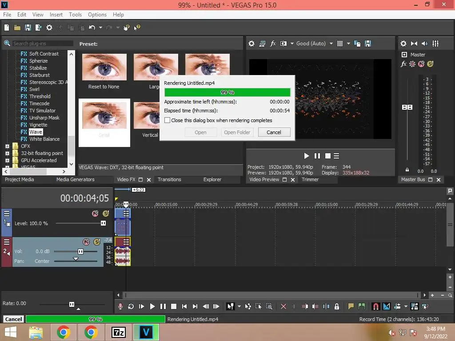Toggle the Master fader channel lock

[x=407, y=170]
